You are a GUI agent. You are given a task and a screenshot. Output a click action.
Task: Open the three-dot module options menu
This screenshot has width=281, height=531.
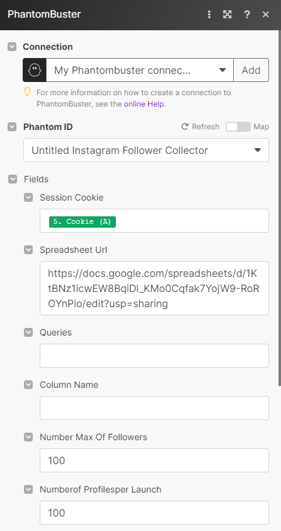point(209,15)
